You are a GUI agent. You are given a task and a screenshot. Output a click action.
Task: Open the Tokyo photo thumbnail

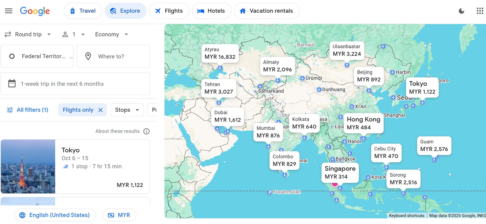[x=28, y=166]
